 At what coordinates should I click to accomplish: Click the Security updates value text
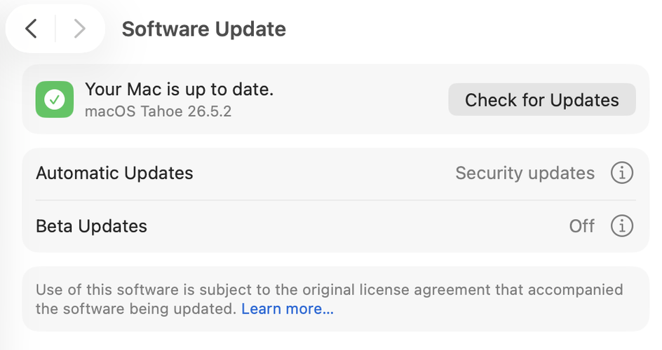525,173
